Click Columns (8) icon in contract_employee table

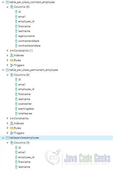[12, 7]
